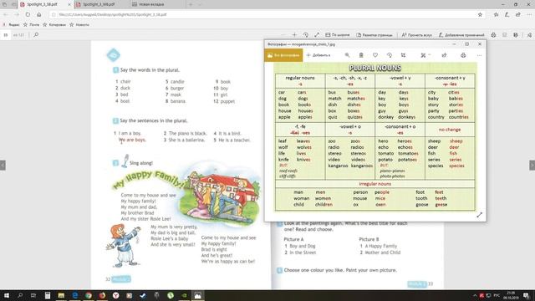Zoom in on the photo in Photos

(x=347, y=55)
